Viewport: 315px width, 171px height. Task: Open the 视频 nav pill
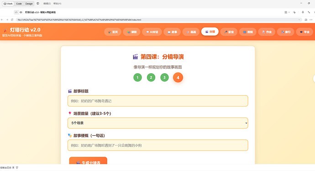tap(248, 32)
